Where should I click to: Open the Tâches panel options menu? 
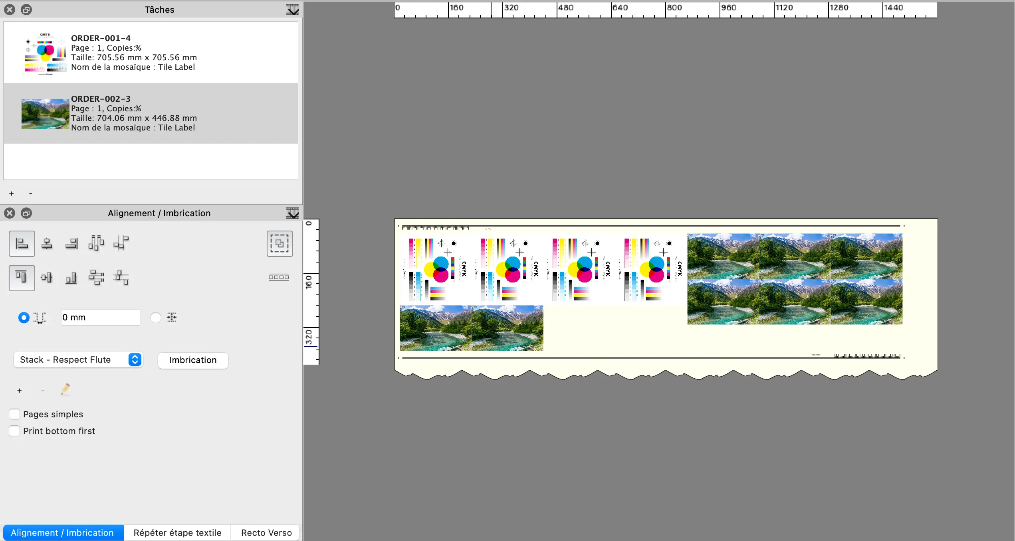pyautogui.click(x=292, y=10)
